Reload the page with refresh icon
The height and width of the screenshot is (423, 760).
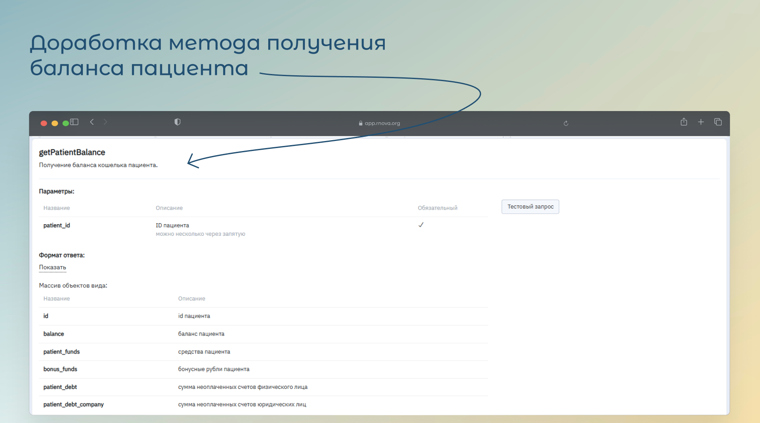click(566, 123)
